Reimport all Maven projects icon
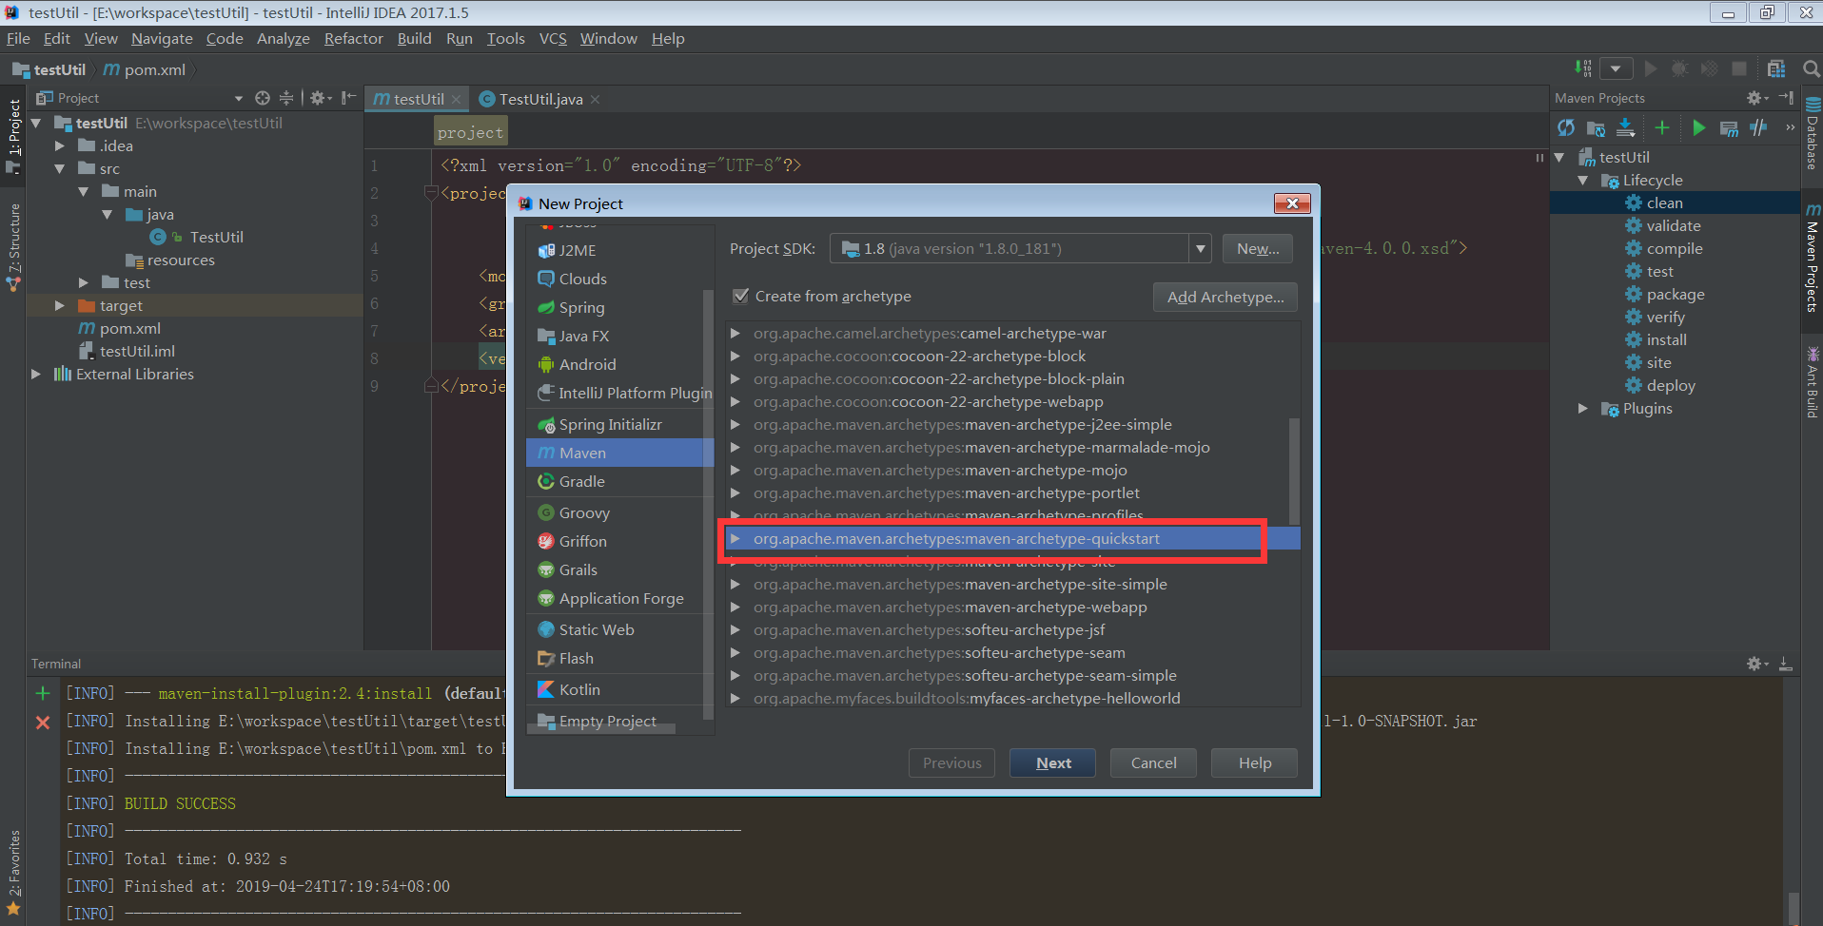Image resolution: width=1823 pixels, height=926 pixels. pos(1566,128)
